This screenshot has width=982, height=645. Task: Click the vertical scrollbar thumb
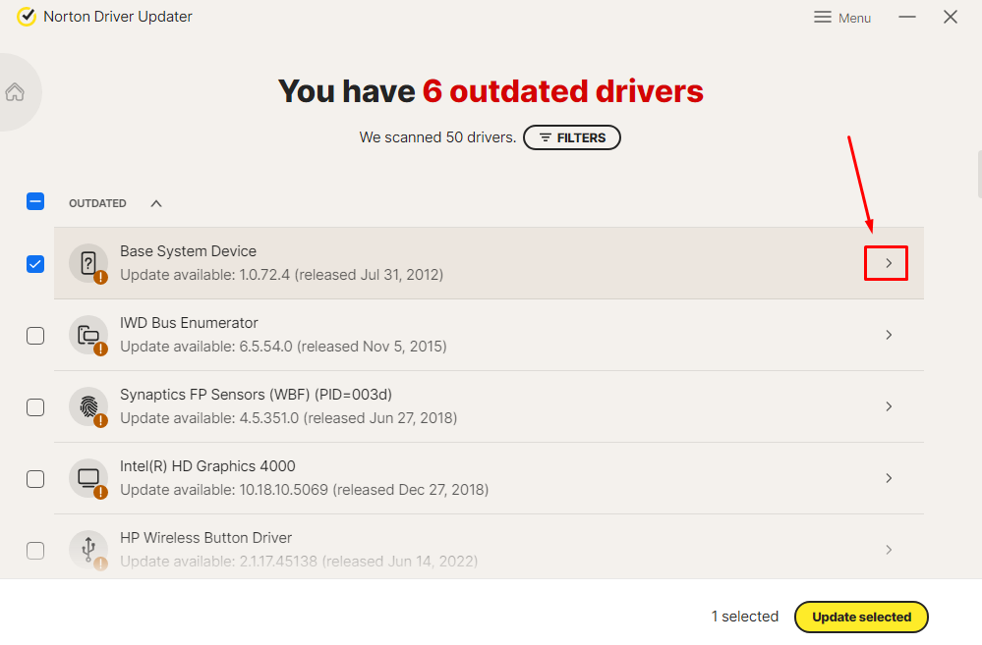[979, 174]
